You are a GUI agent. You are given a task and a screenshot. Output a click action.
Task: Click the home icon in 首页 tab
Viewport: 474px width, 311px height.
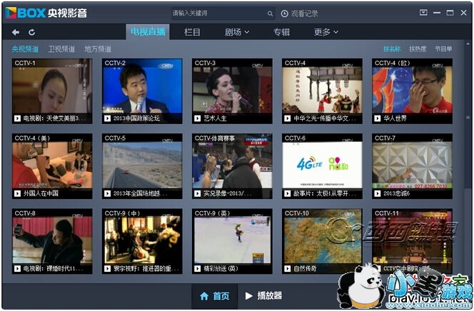[x=204, y=296]
